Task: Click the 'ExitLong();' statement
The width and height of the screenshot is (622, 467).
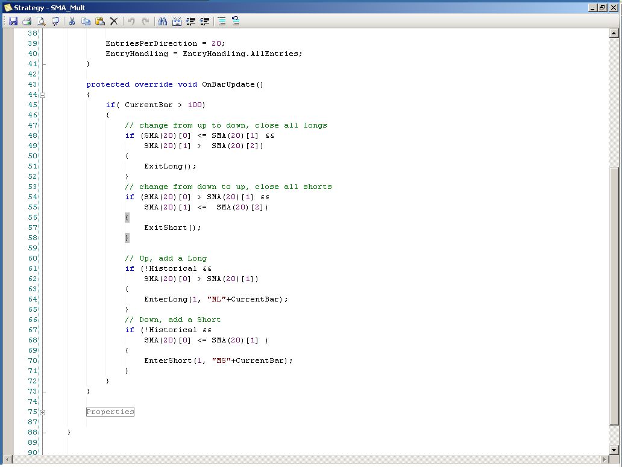Action: (x=170, y=166)
